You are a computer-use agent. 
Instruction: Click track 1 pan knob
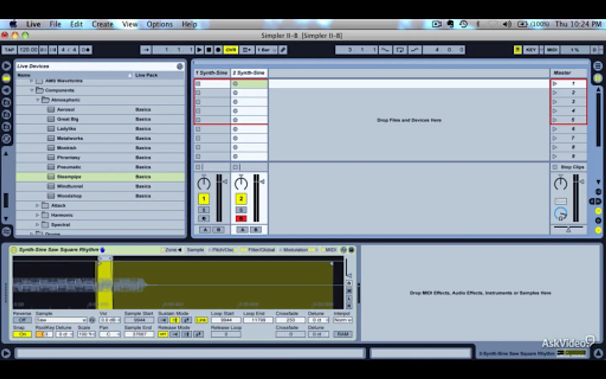click(x=204, y=183)
